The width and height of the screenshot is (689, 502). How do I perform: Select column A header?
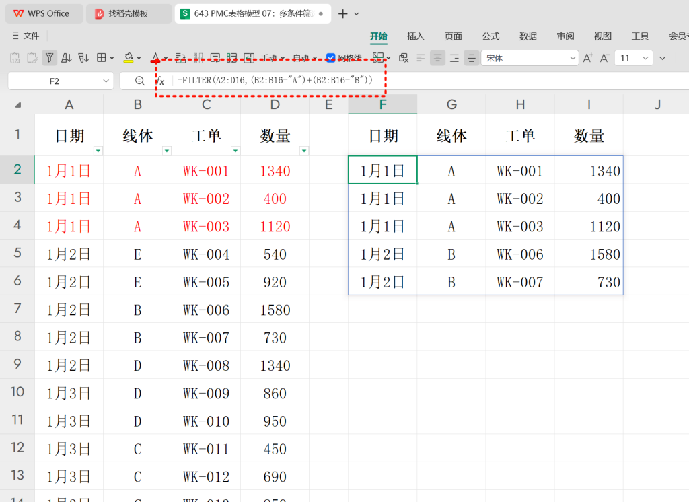tap(69, 104)
